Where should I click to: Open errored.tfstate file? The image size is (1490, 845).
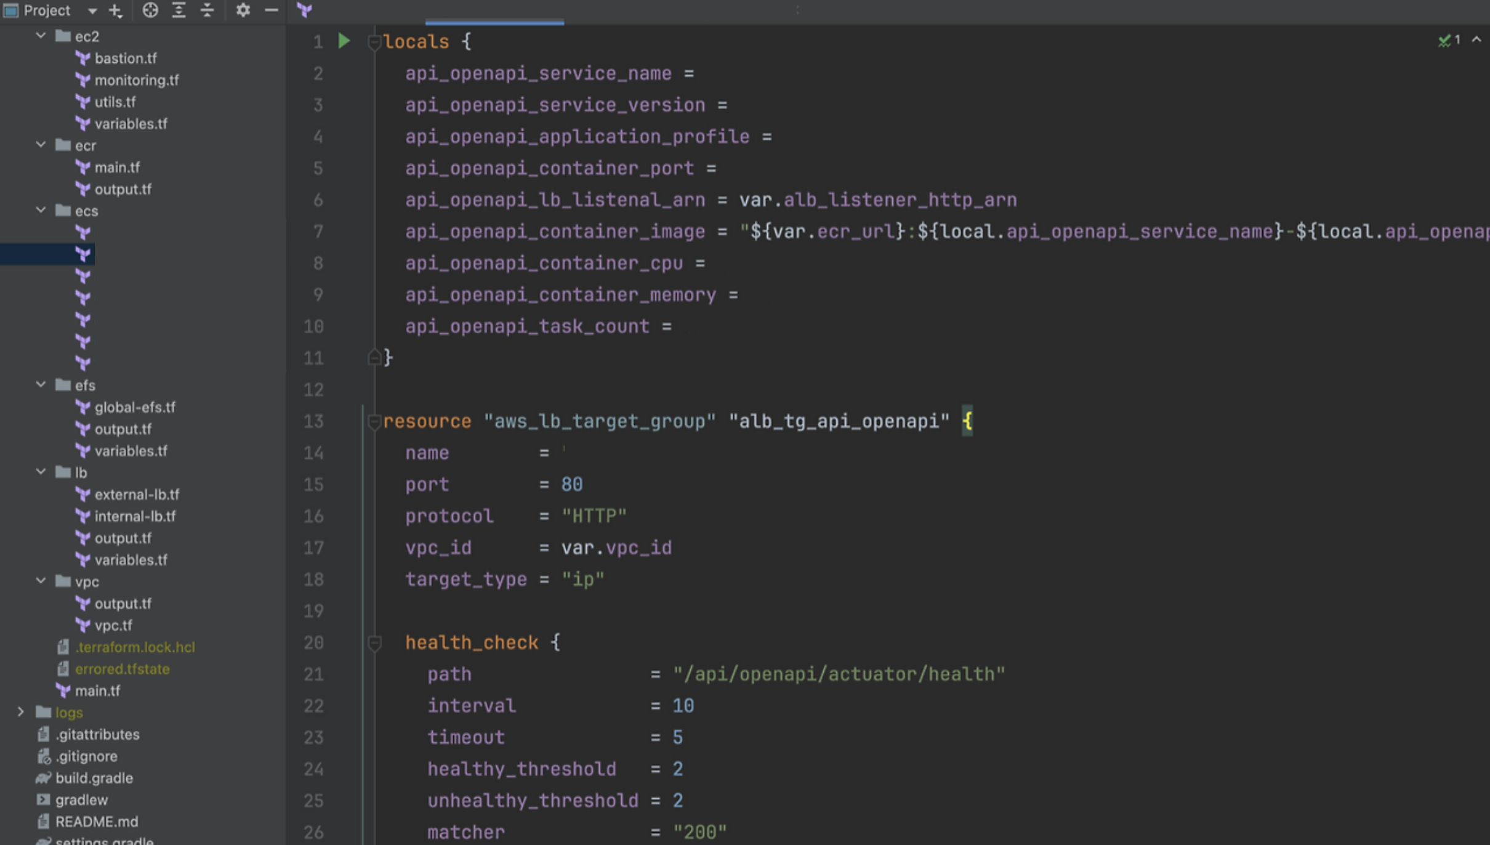pos(122,669)
